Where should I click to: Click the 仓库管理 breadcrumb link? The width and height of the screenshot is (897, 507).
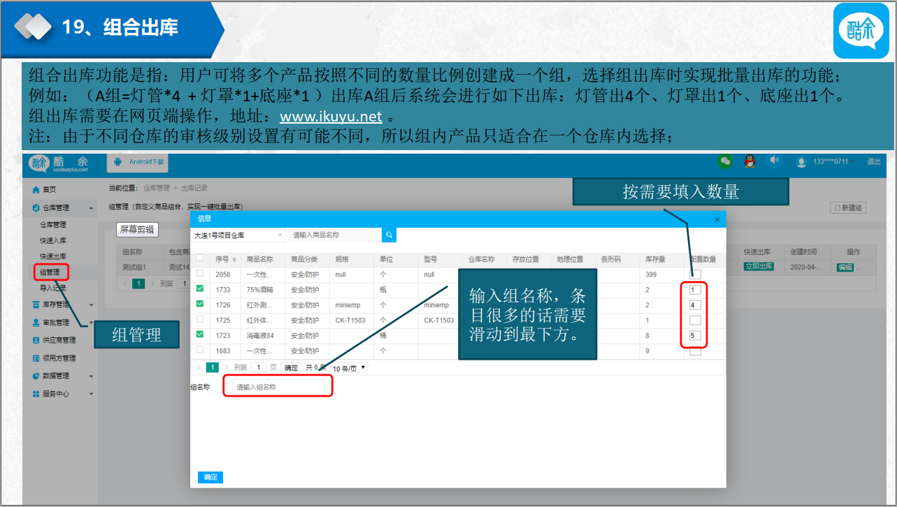[157, 188]
